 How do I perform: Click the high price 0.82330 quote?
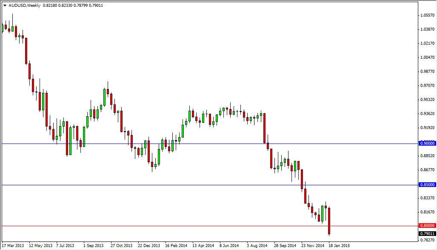click(66, 6)
